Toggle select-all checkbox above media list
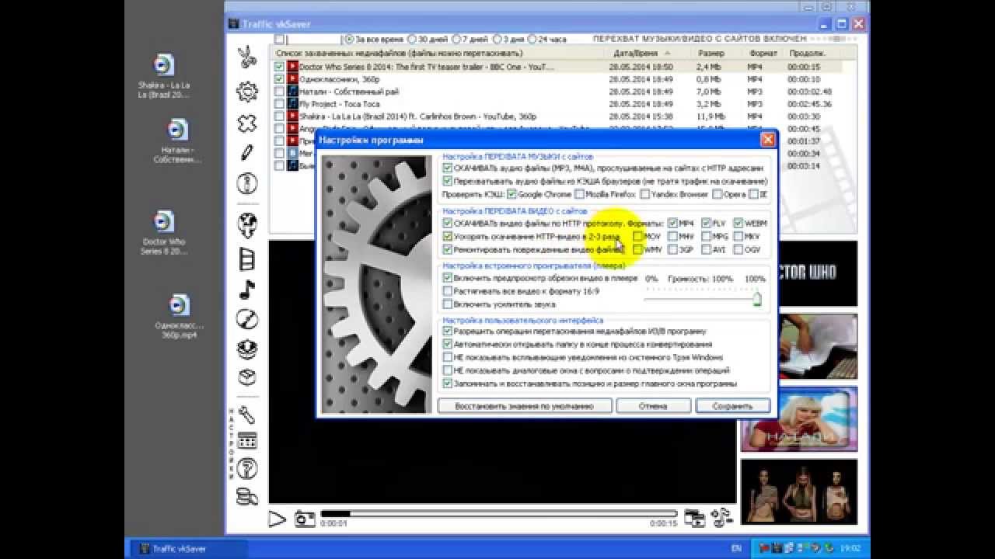Viewport: 995px width, 559px height. (x=279, y=39)
